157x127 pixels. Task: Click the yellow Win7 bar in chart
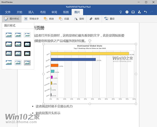[x=90, y=53]
